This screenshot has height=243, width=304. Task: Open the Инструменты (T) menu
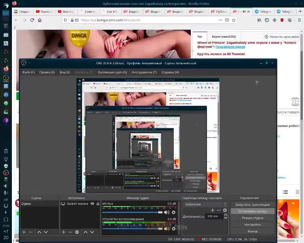(144, 72)
